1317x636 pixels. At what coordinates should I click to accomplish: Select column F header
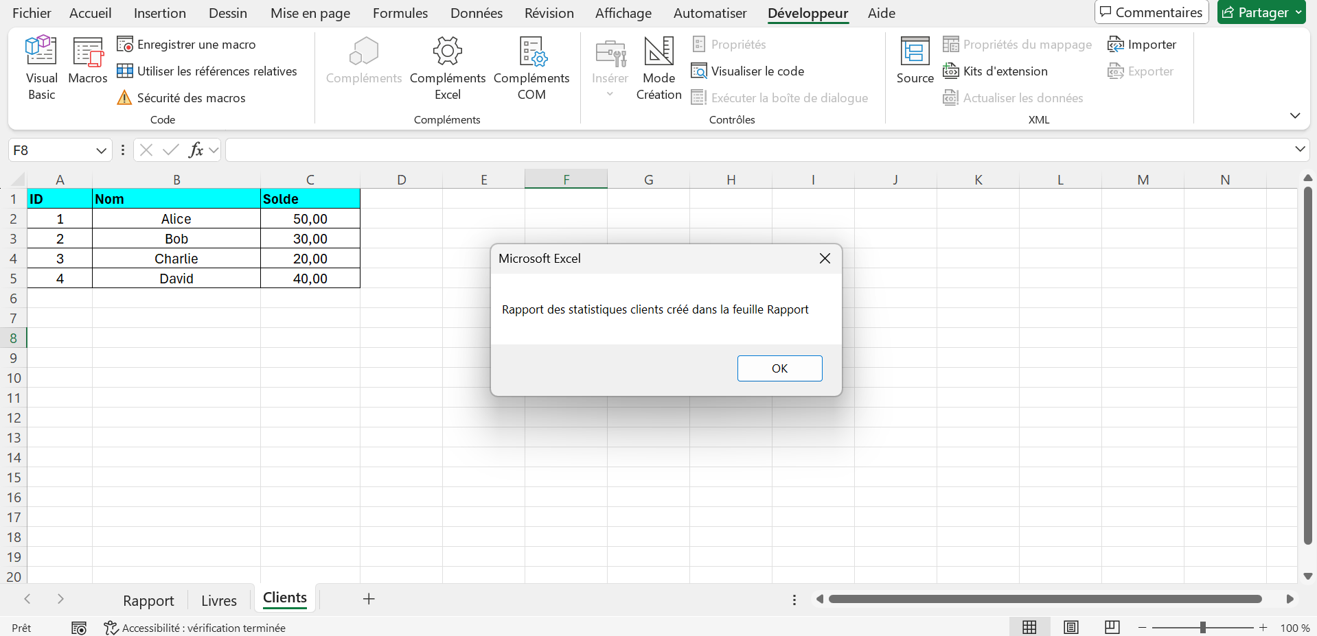(566, 180)
